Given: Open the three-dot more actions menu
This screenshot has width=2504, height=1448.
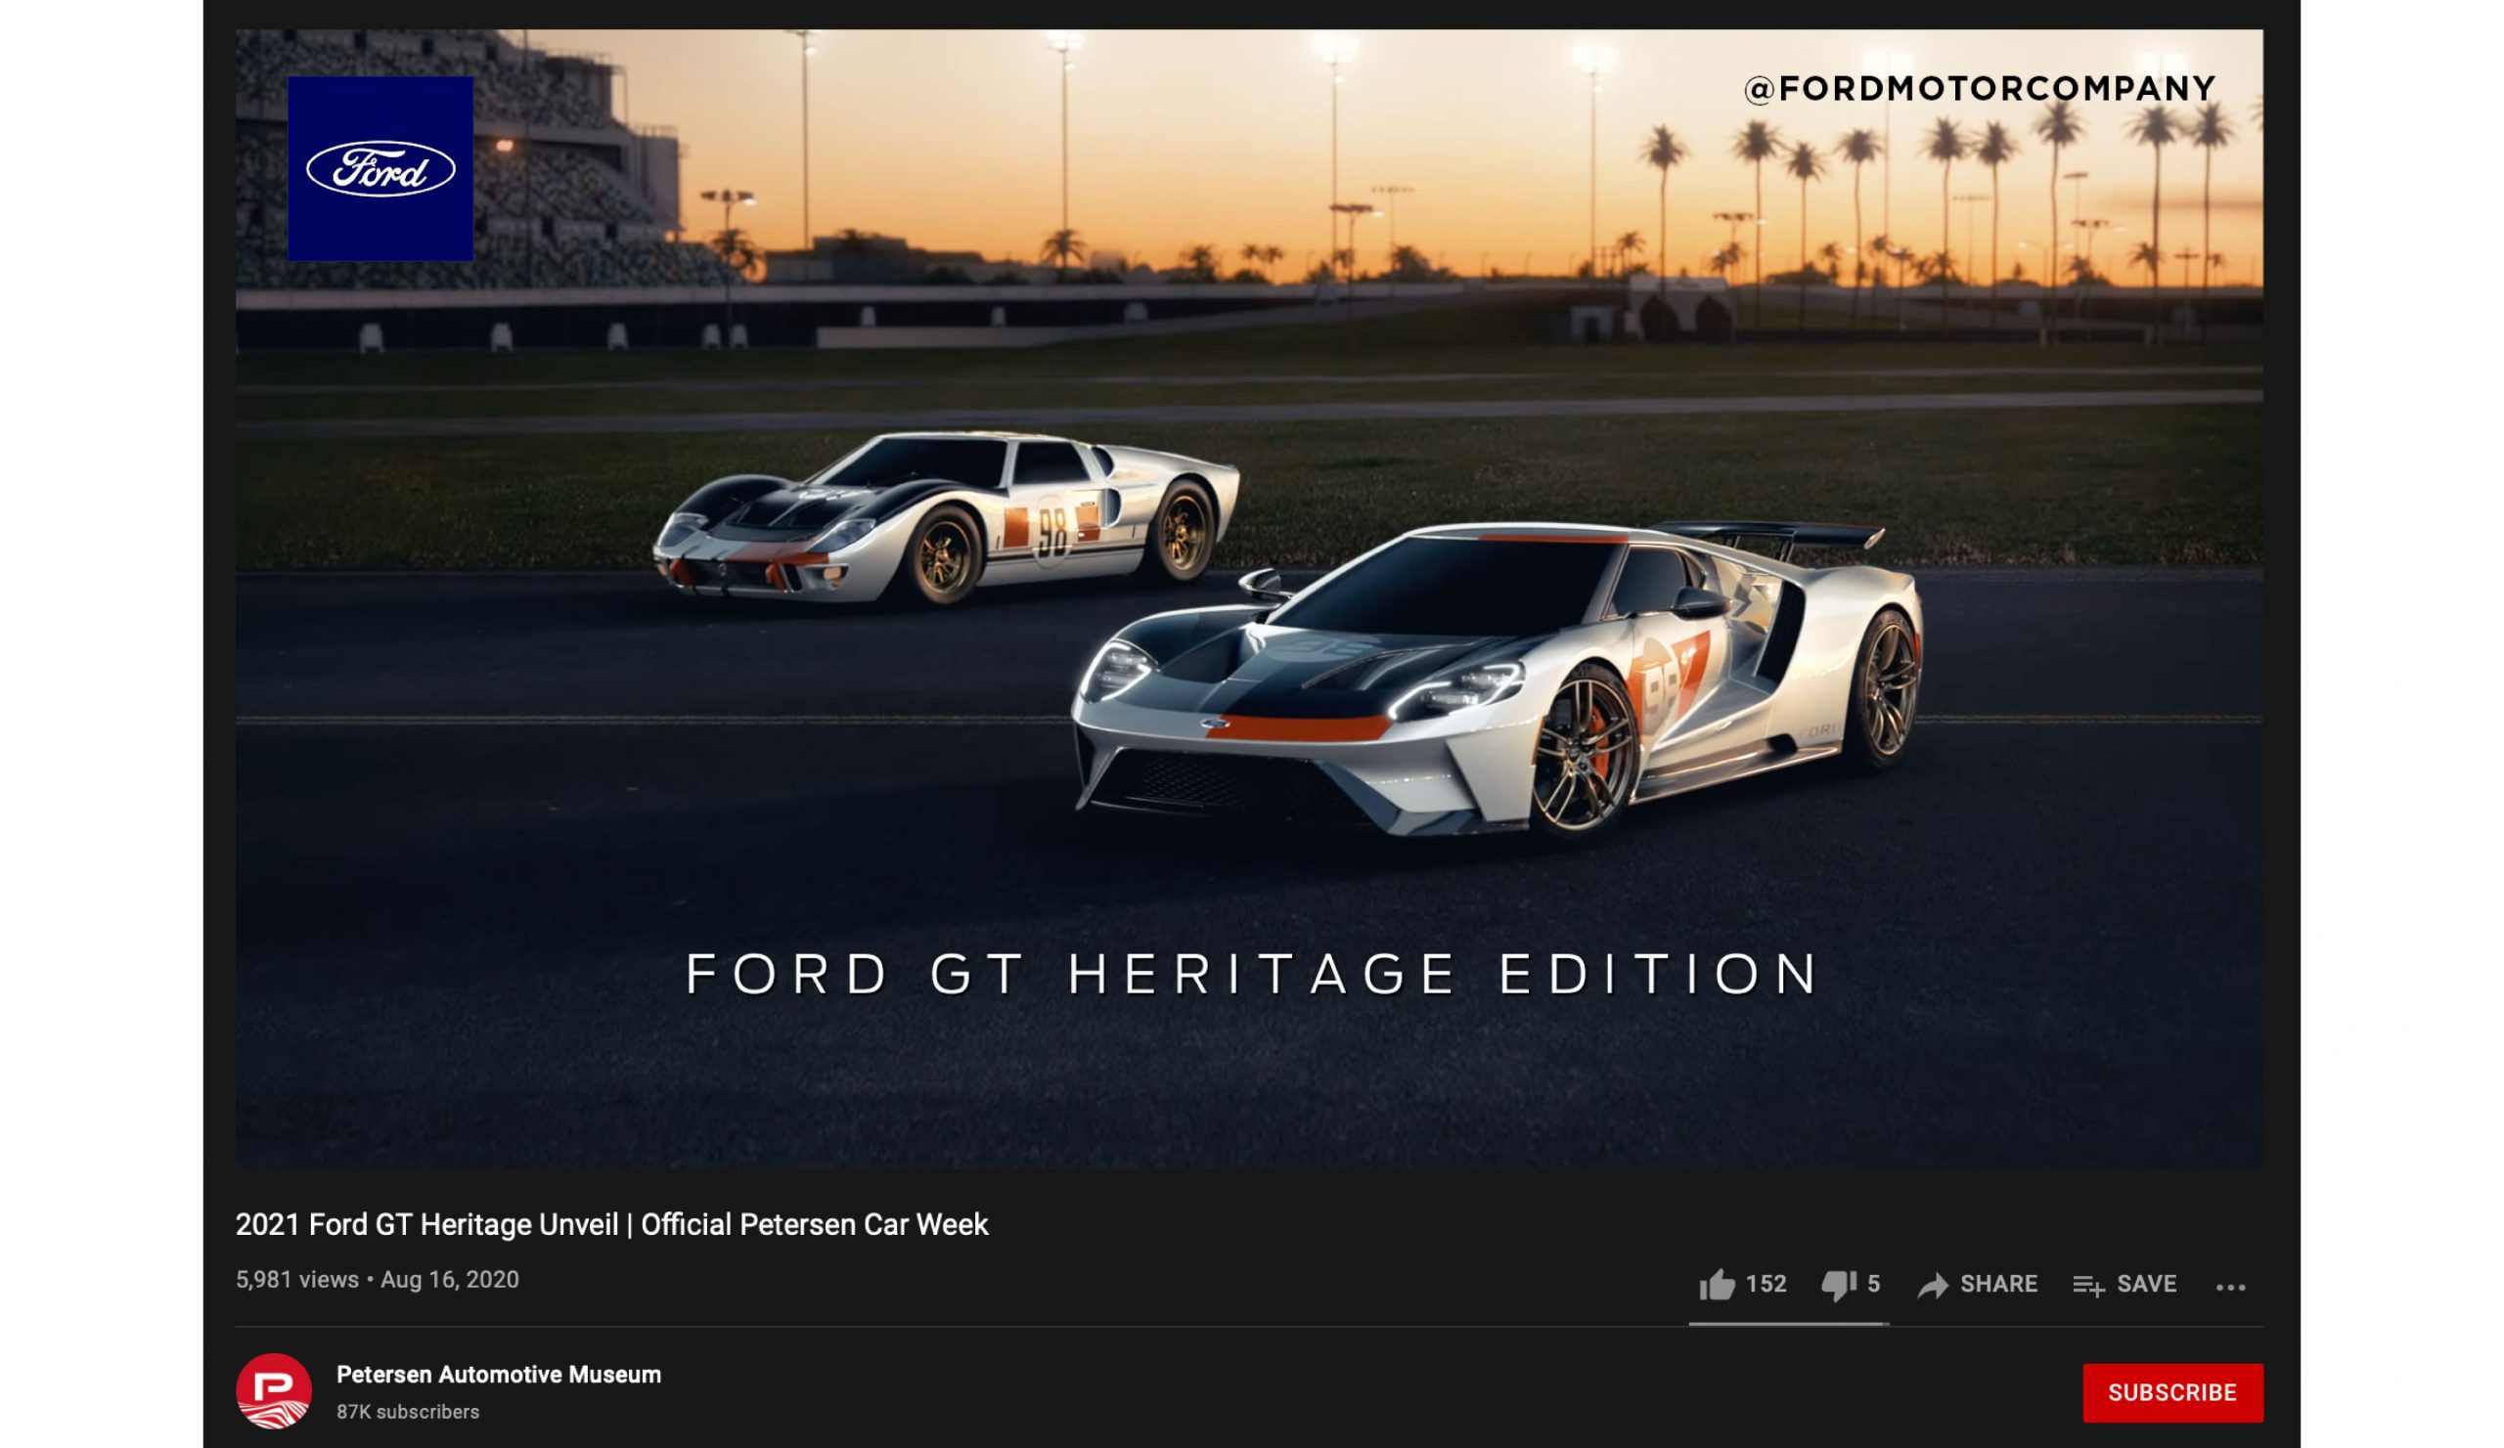Looking at the screenshot, I should point(2231,1287).
